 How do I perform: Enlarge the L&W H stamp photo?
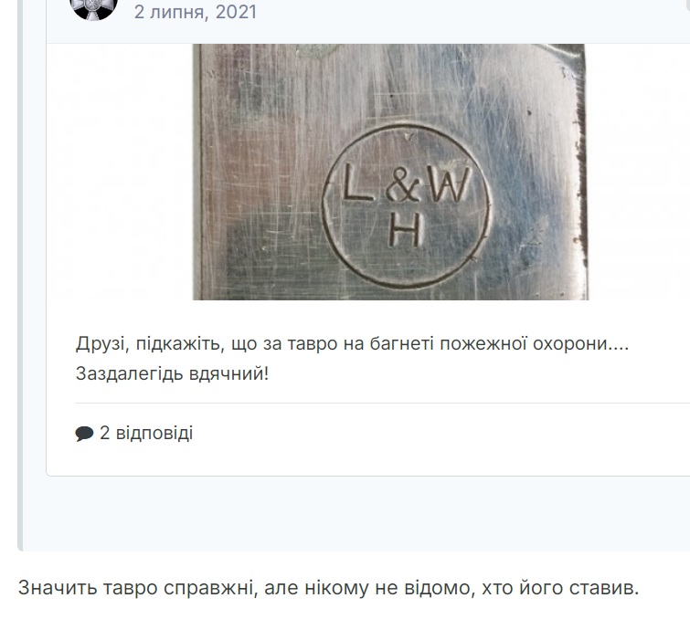click(391, 172)
